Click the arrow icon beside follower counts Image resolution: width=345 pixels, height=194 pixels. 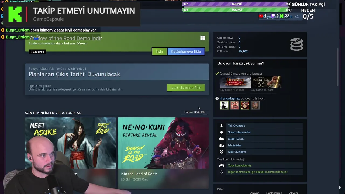pyautogui.click(x=297, y=16)
